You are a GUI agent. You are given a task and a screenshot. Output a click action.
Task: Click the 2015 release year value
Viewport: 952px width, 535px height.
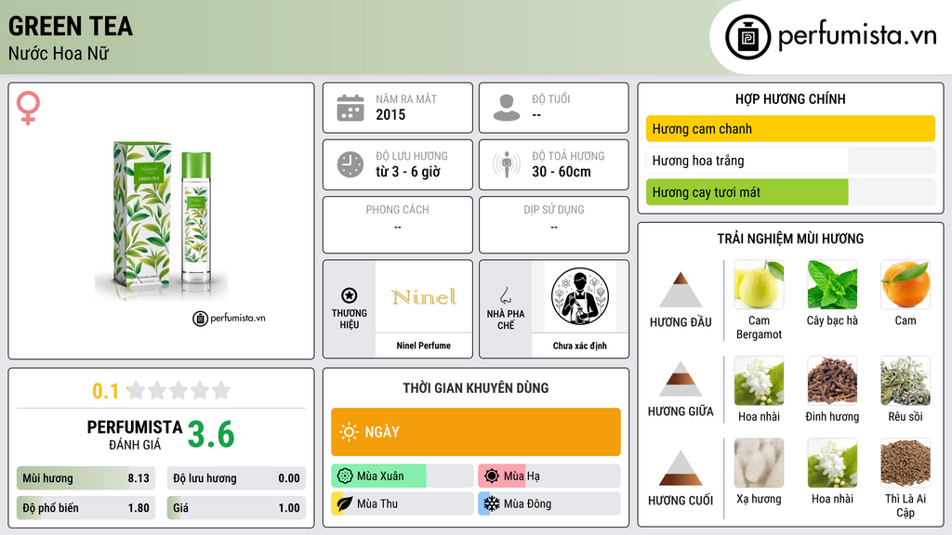click(390, 114)
